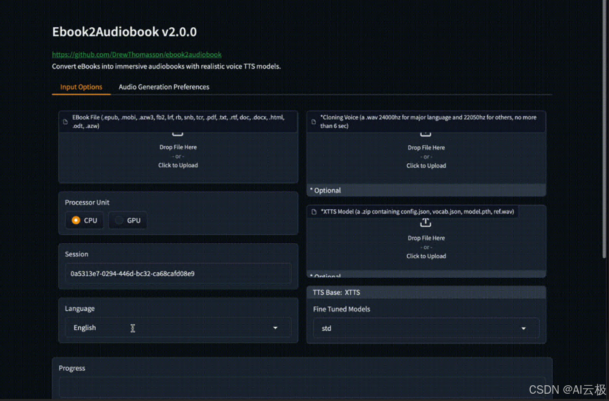
Task: Click to Upload an XTTS Model zip
Action: pyautogui.click(x=426, y=256)
